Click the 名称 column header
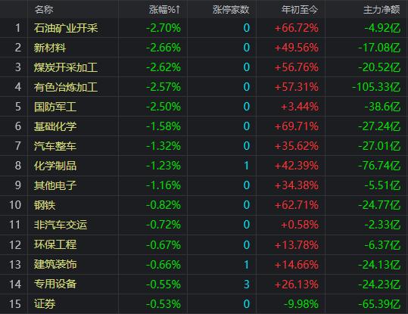This screenshot has height=314, width=408. point(44,10)
